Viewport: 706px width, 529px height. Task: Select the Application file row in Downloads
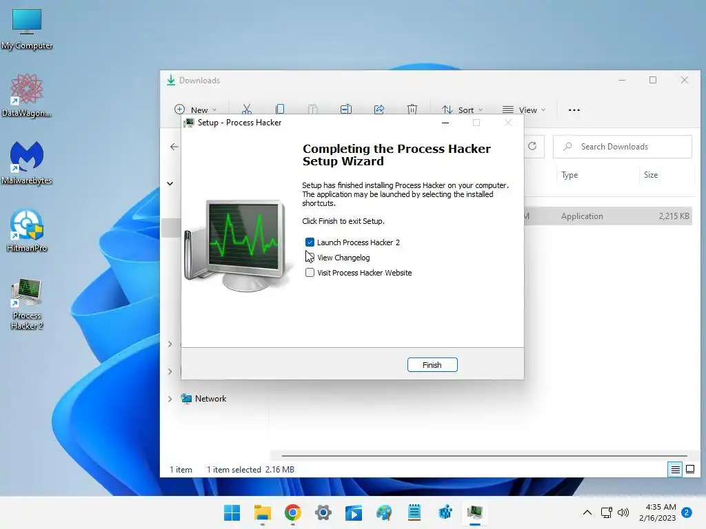[608, 216]
